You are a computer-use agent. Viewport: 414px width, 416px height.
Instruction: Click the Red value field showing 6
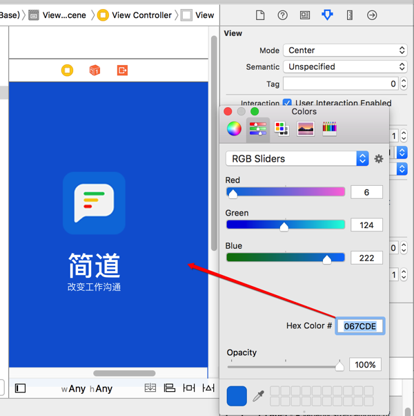click(366, 192)
